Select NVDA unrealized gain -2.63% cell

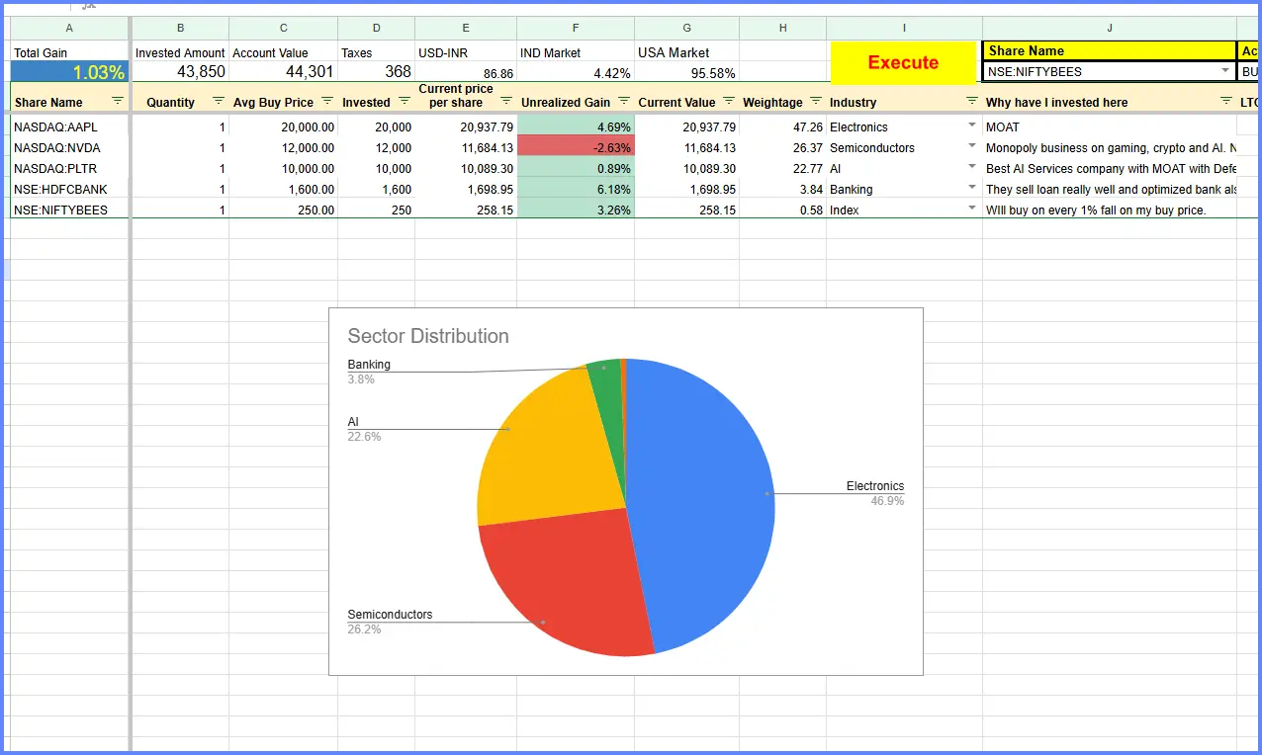[x=576, y=147]
